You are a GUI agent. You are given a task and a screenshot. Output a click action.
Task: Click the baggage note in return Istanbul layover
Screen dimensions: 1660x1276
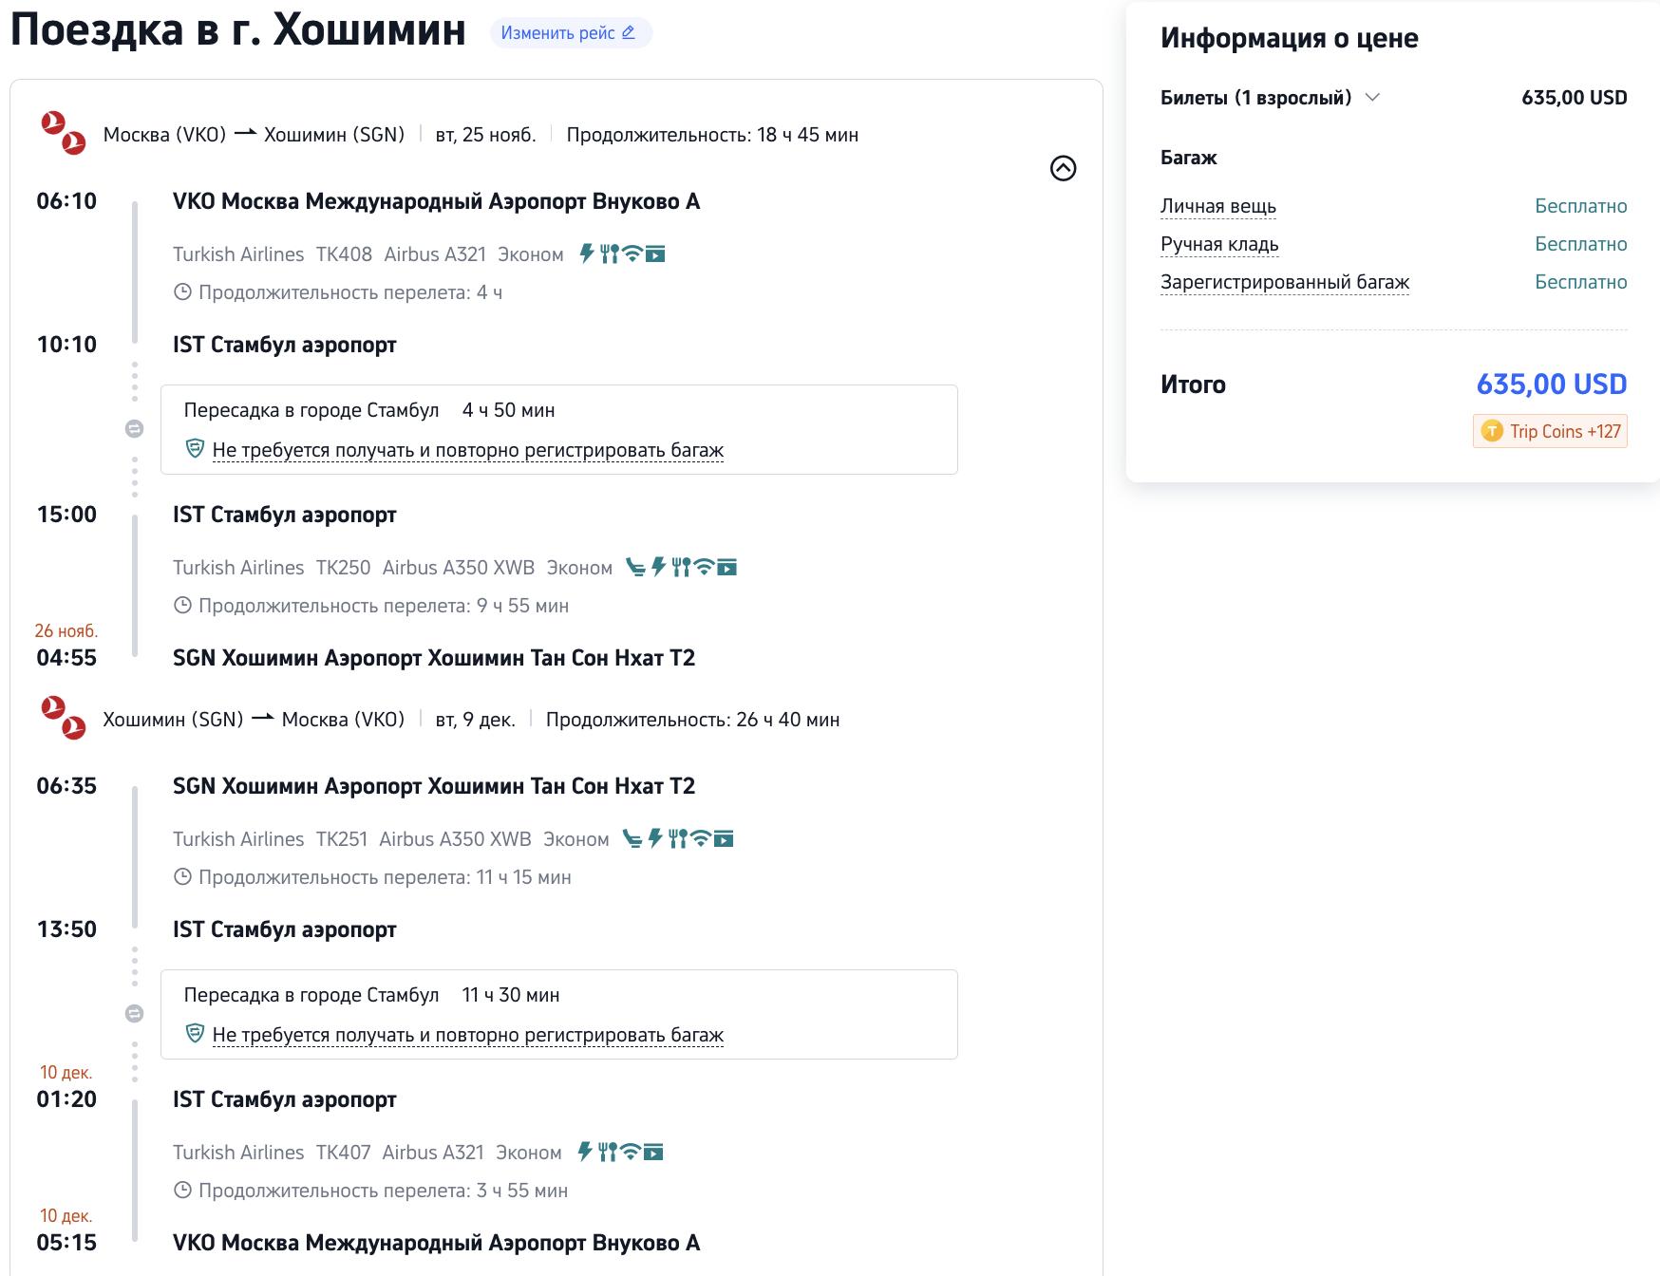point(467,1035)
